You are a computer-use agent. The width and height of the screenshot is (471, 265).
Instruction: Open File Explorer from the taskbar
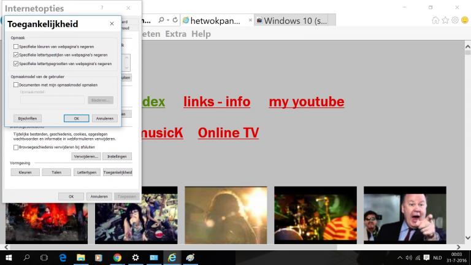click(x=80, y=258)
